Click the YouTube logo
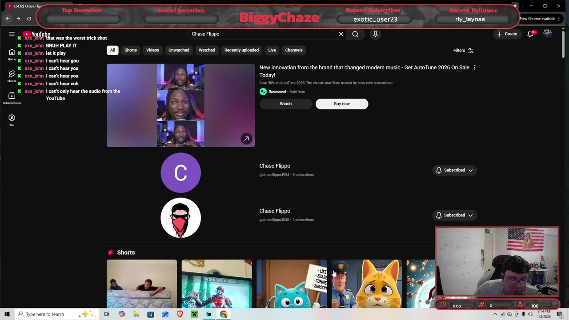569x320 pixels. tap(36, 34)
